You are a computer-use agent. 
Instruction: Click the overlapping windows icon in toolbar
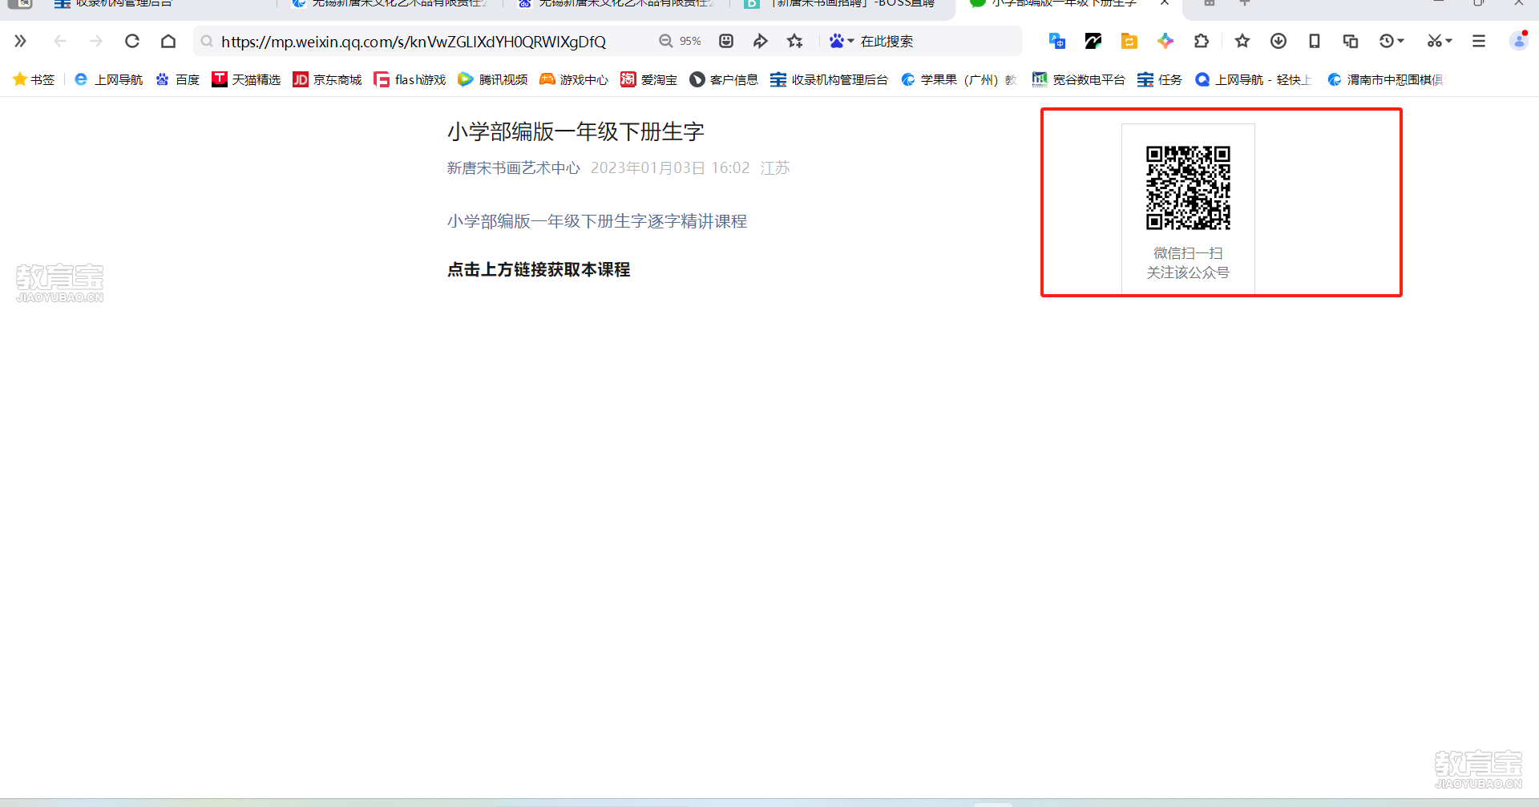[1351, 41]
